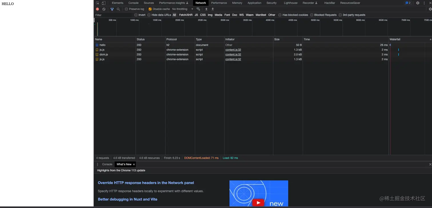This screenshot has height=208, width=432.
Task: Check Has blocked cookies
Action: tap(280, 15)
